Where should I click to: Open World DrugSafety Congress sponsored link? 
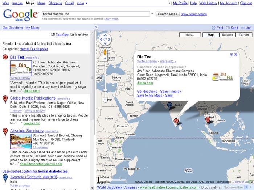coord(117,187)
